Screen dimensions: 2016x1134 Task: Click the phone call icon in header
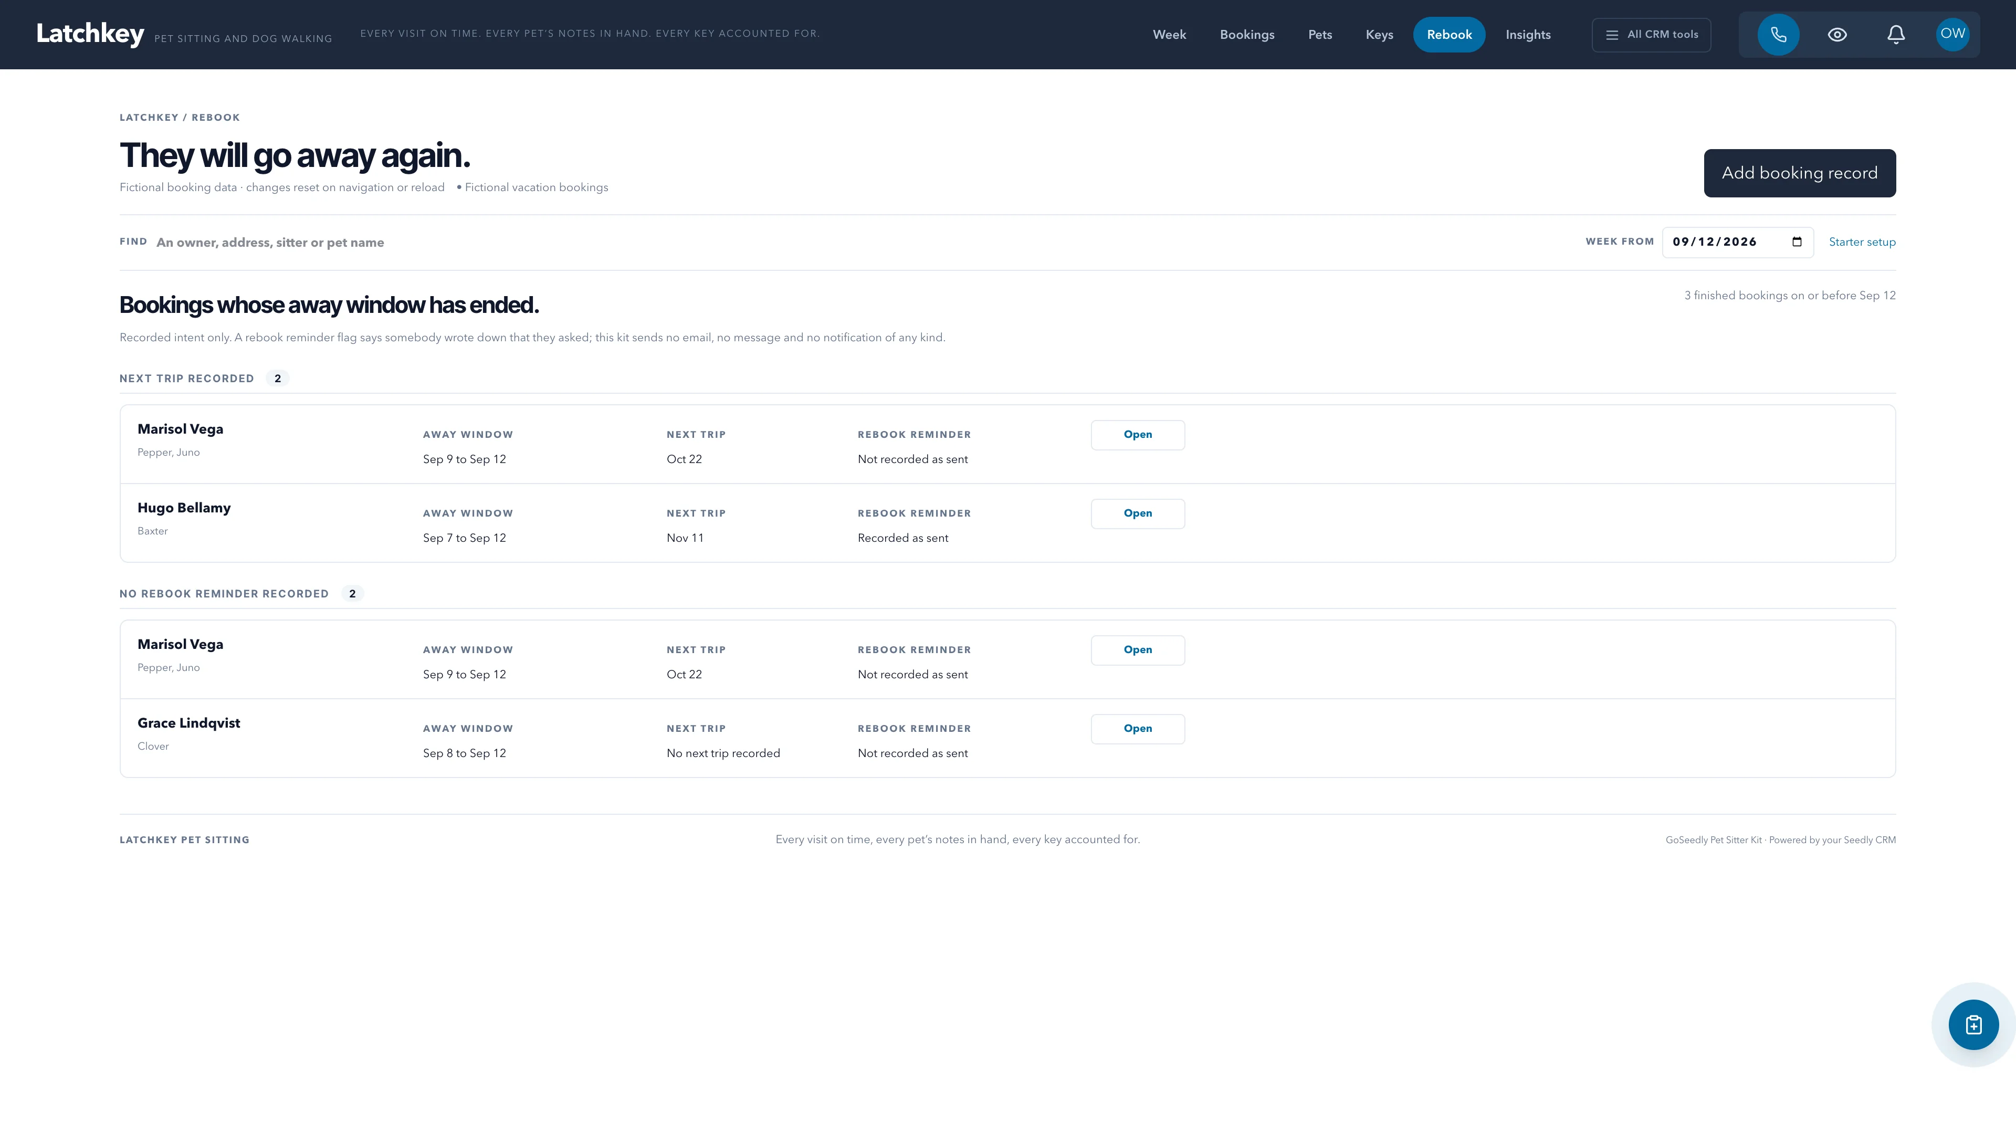(x=1778, y=35)
